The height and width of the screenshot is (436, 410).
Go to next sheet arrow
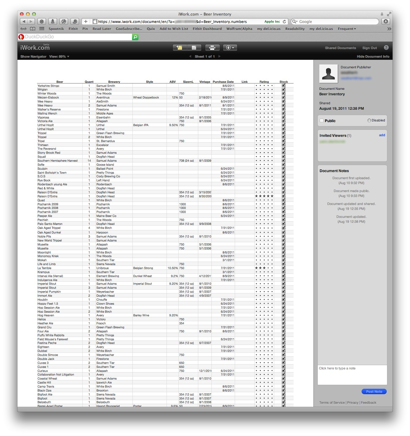click(x=219, y=56)
